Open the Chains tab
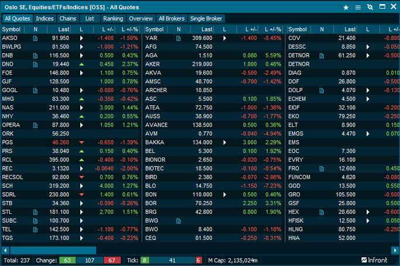The image size is (400, 266). [67, 19]
